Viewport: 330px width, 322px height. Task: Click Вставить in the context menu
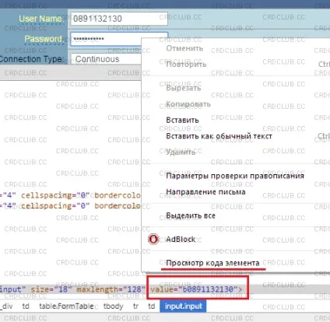[x=182, y=120]
